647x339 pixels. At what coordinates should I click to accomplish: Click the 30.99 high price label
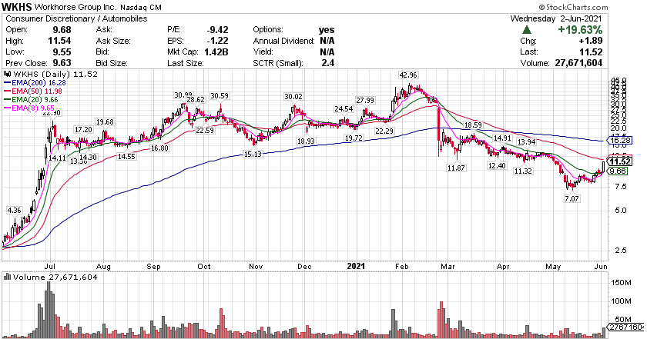(x=183, y=95)
